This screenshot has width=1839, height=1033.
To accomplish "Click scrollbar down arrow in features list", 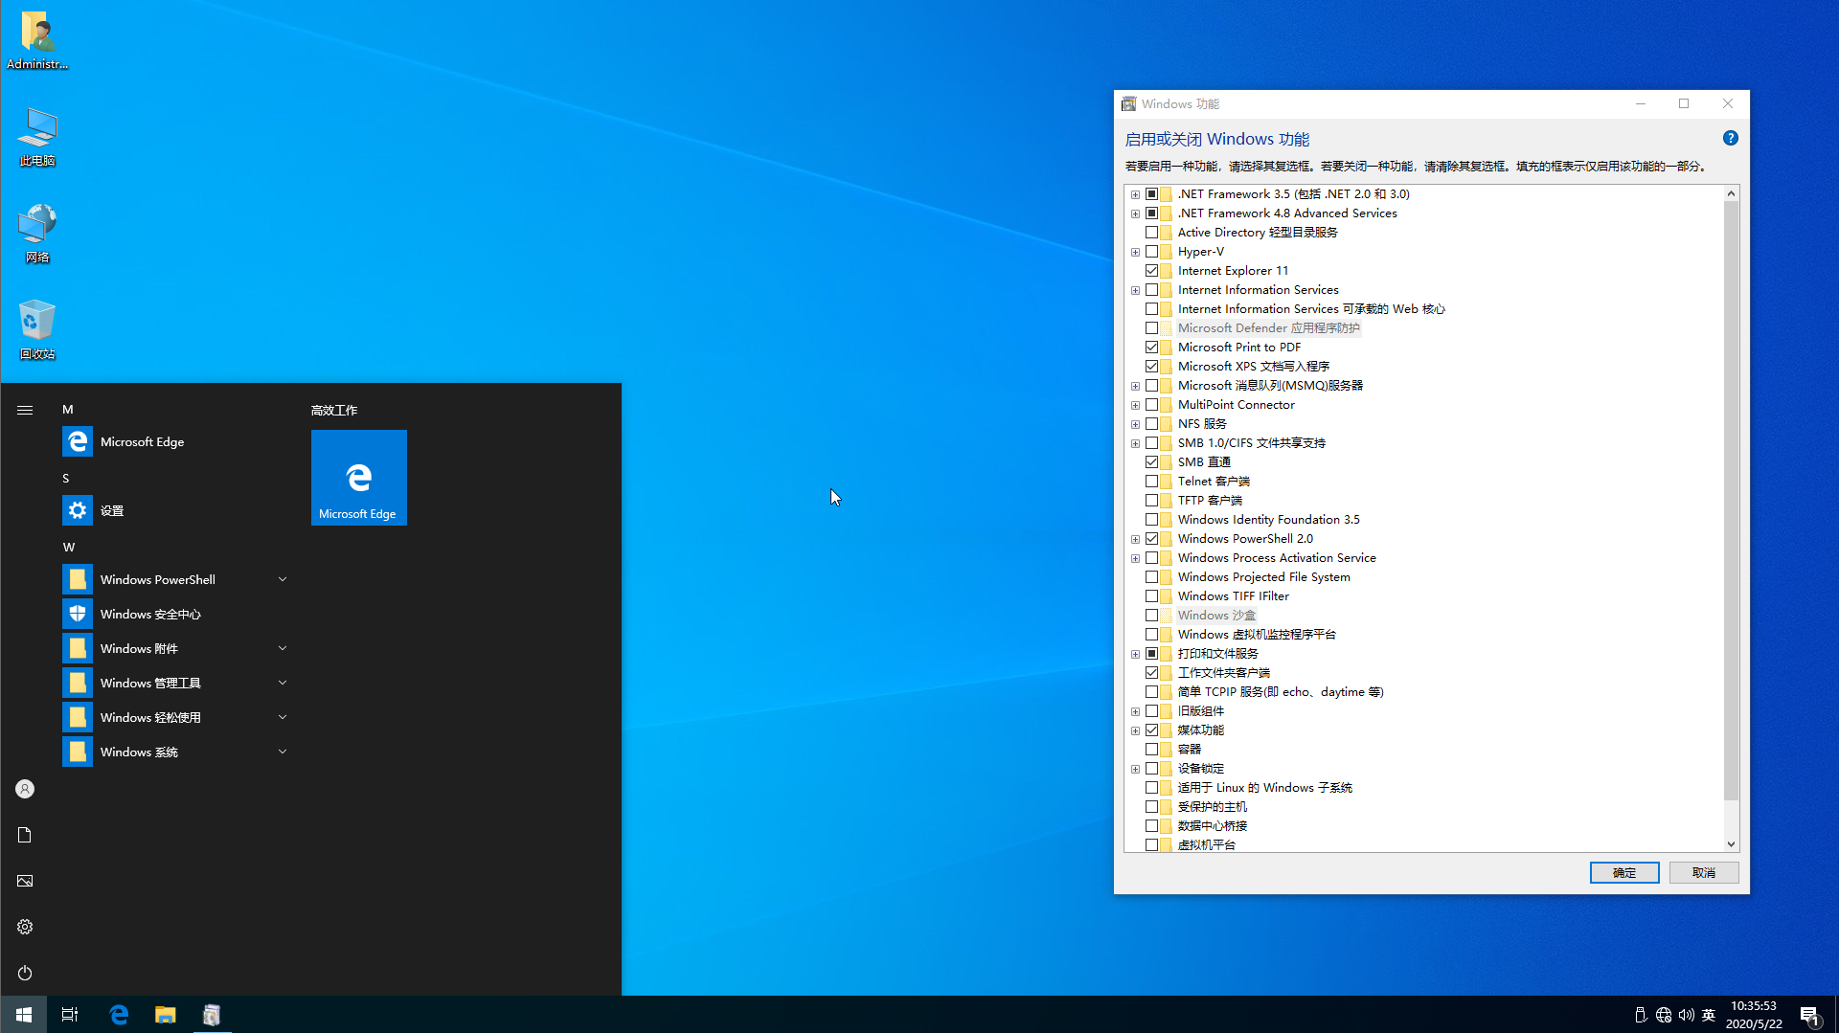I will [1731, 843].
